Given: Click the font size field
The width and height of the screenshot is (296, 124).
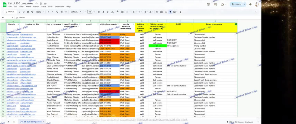Looking at the screenshot, I should click(90, 12).
